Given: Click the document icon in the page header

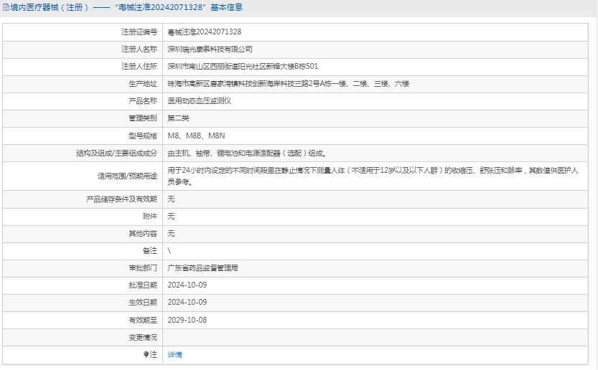Looking at the screenshot, I should pos(6,8).
